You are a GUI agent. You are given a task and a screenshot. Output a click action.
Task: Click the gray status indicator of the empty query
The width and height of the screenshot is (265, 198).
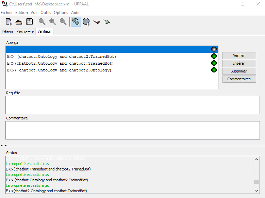click(214, 49)
